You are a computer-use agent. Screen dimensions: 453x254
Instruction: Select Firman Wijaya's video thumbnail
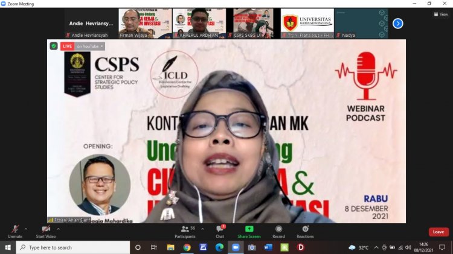tap(145, 24)
